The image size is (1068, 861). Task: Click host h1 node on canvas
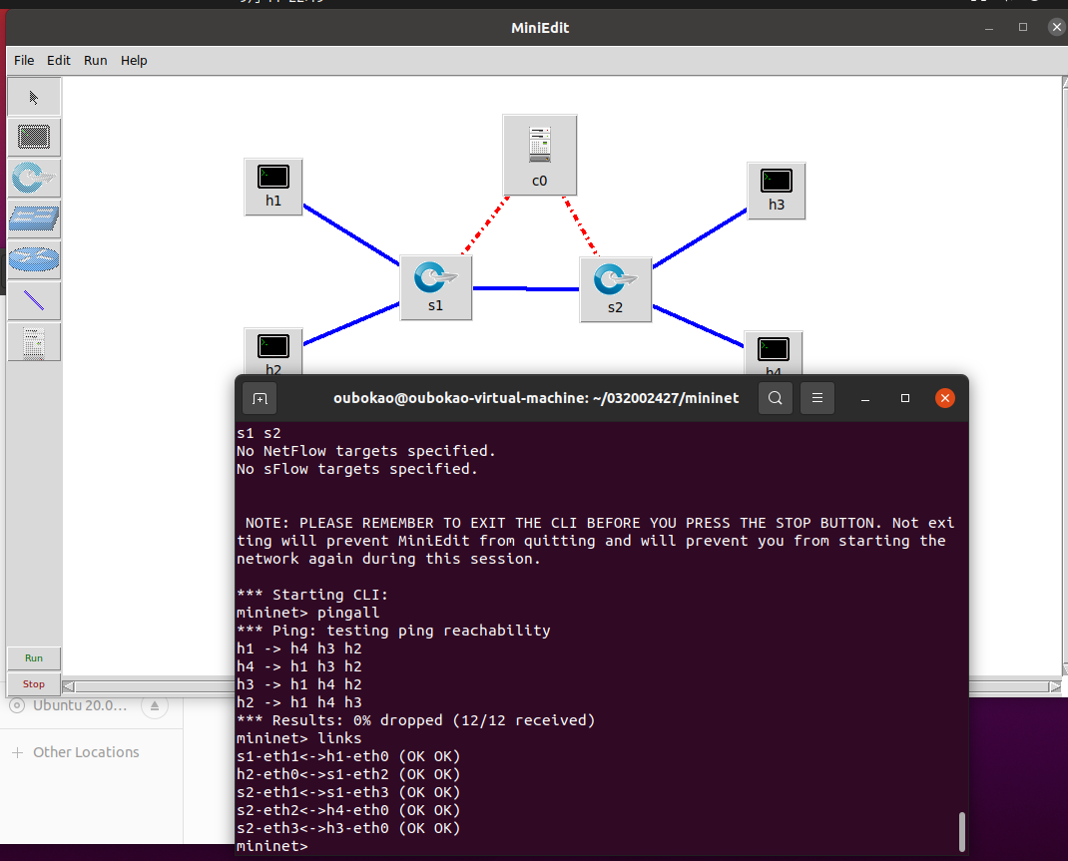[273, 187]
